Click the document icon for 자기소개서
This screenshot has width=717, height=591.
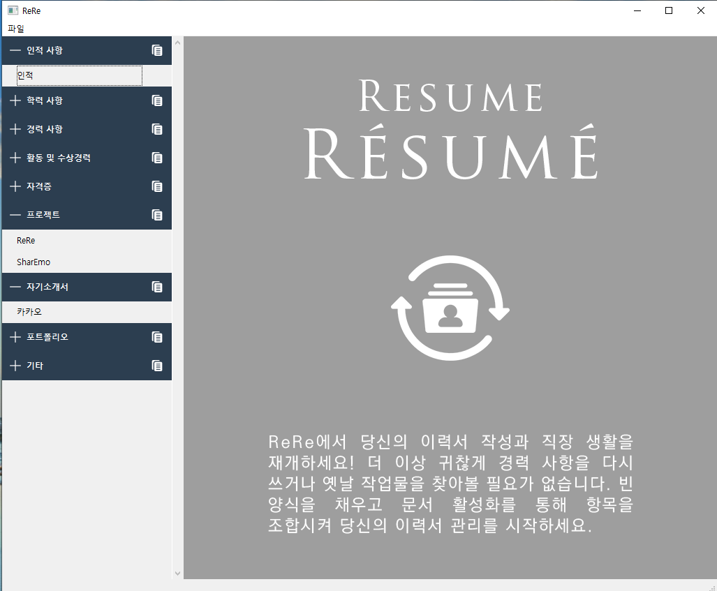[157, 287]
